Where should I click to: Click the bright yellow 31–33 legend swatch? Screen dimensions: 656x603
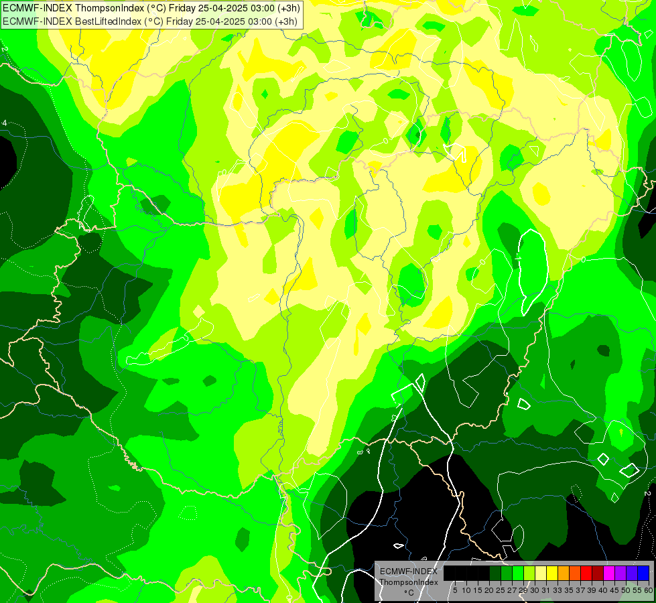coord(552,574)
